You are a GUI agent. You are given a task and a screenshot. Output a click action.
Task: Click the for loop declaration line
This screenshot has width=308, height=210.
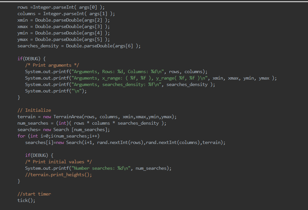[58, 136]
